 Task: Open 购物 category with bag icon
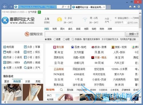28,62
